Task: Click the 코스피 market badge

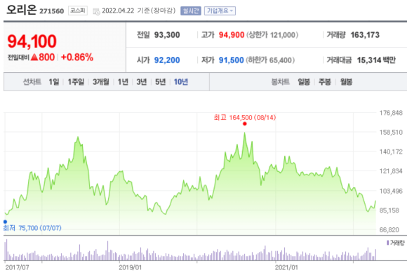Action: (x=78, y=11)
